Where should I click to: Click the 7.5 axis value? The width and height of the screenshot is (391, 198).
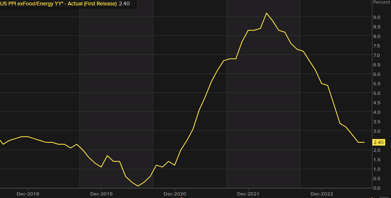[377, 46]
